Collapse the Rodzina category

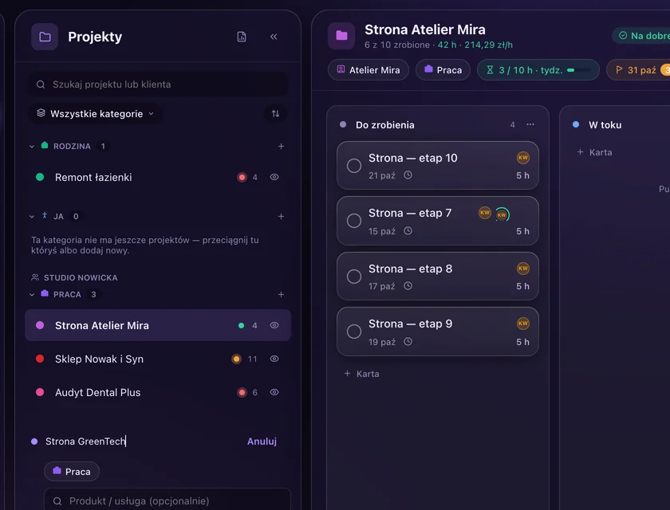pyautogui.click(x=32, y=147)
